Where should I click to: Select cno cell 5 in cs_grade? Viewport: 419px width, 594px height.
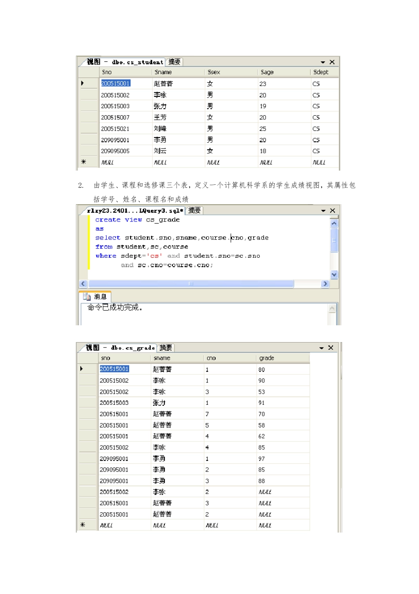[x=230, y=425]
